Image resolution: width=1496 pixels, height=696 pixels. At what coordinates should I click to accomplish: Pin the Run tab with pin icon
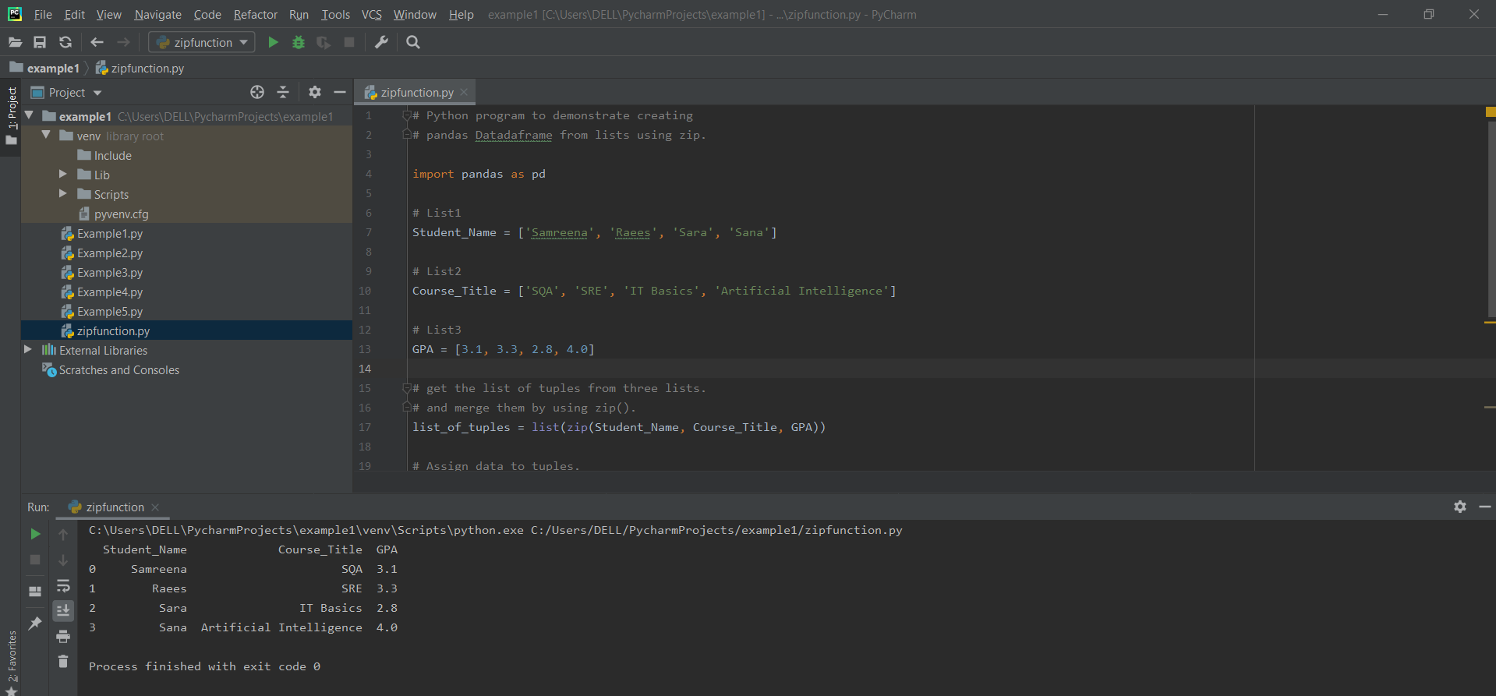point(35,624)
